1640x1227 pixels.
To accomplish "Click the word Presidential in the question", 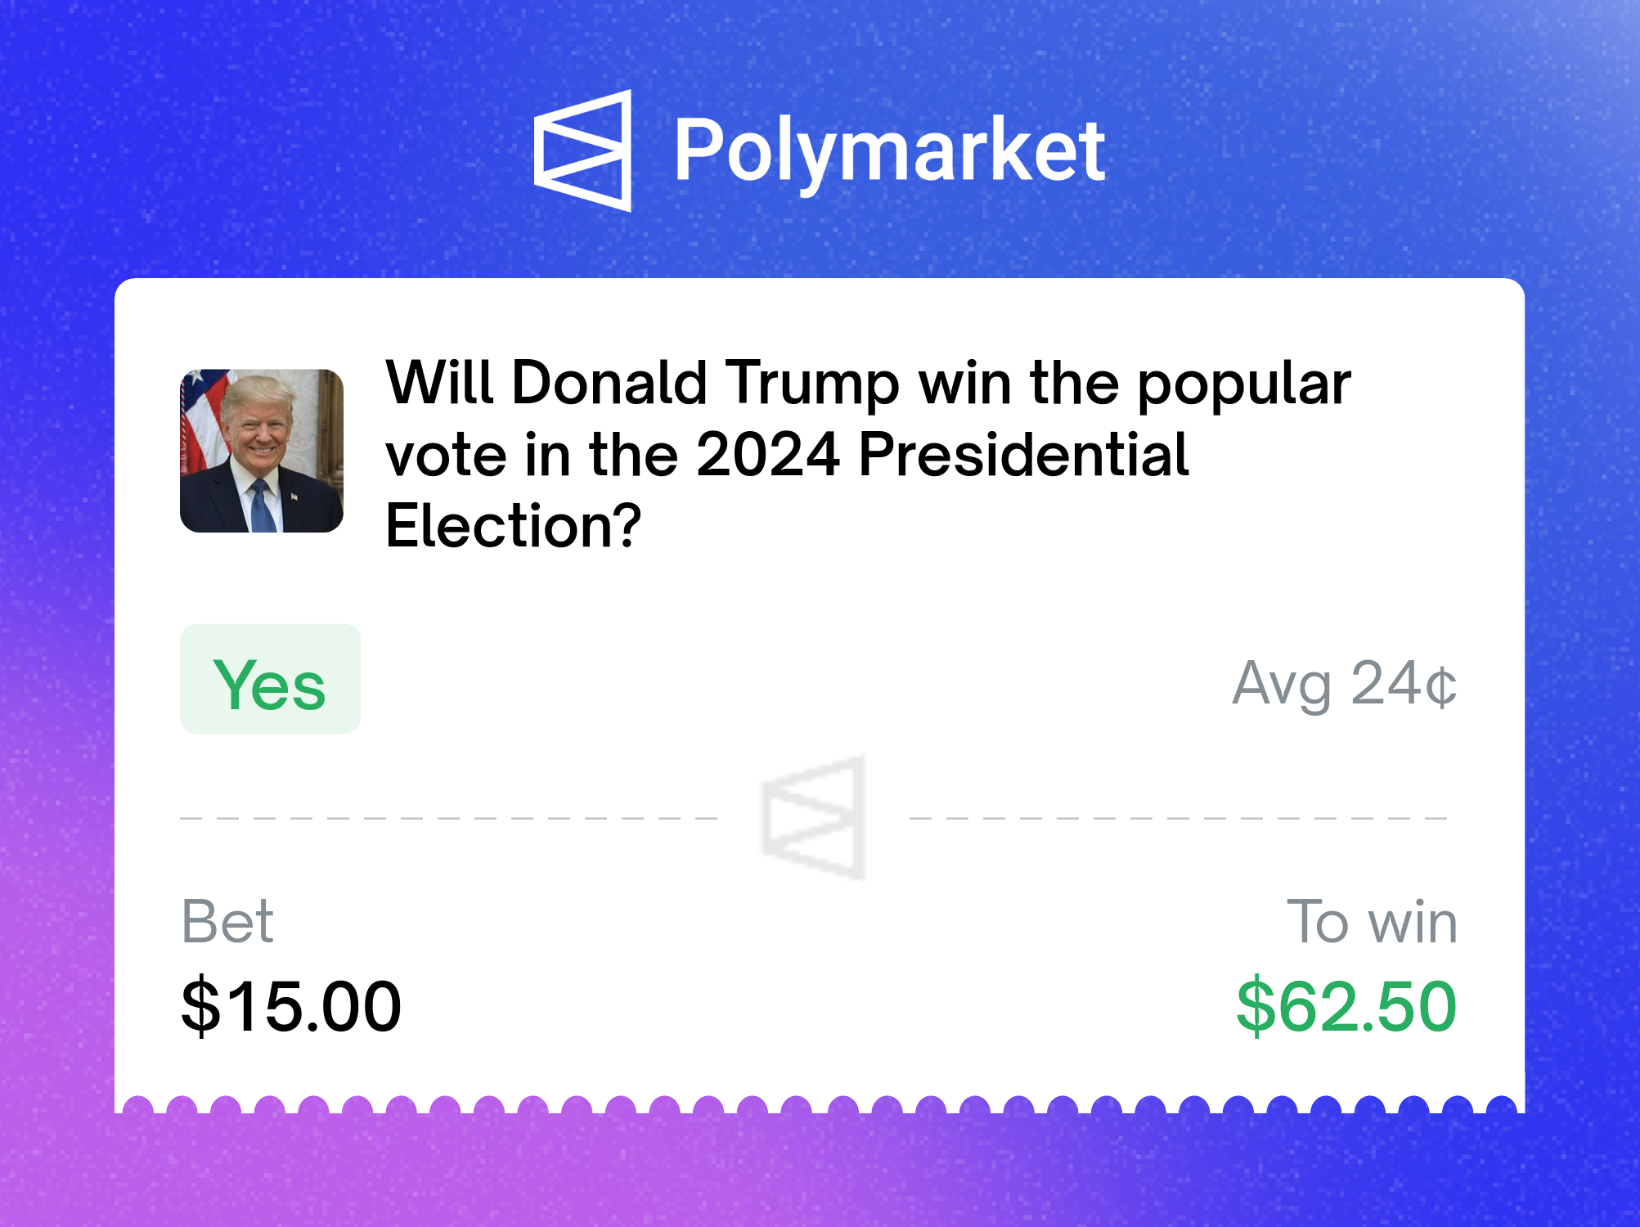I will click(1023, 455).
